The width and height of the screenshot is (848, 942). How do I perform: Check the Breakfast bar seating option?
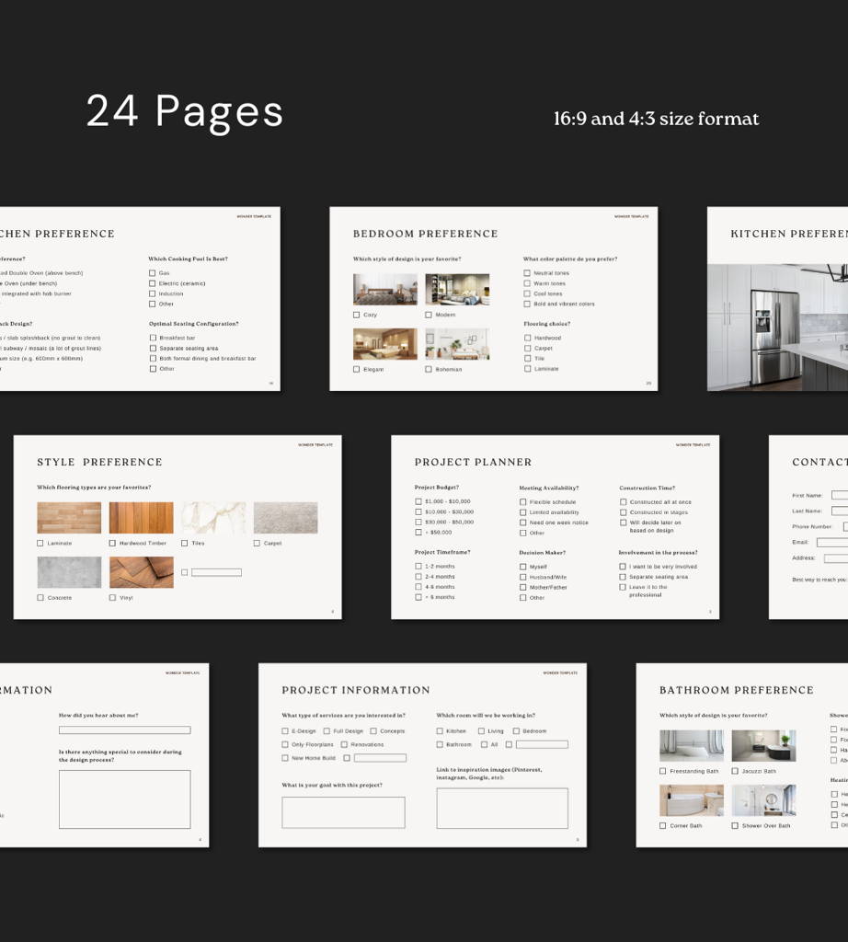coord(153,338)
